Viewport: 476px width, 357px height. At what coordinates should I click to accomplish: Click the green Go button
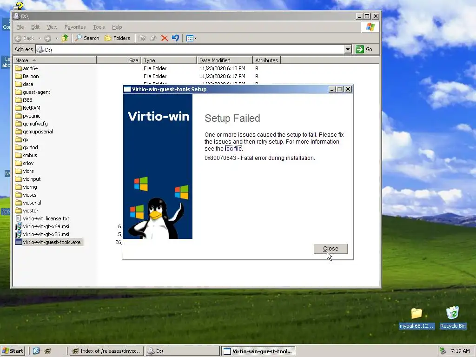pyautogui.click(x=364, y=49)
